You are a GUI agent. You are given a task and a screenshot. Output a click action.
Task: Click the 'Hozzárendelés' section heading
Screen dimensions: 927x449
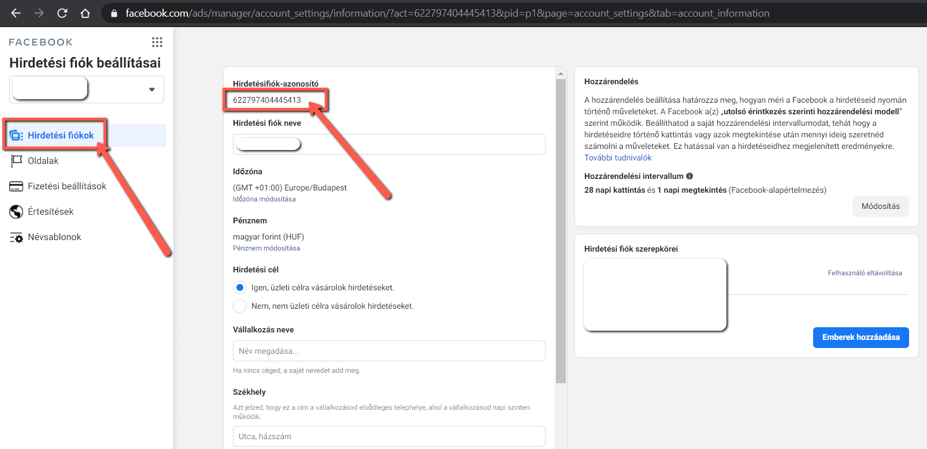click(x=611, y=81)
